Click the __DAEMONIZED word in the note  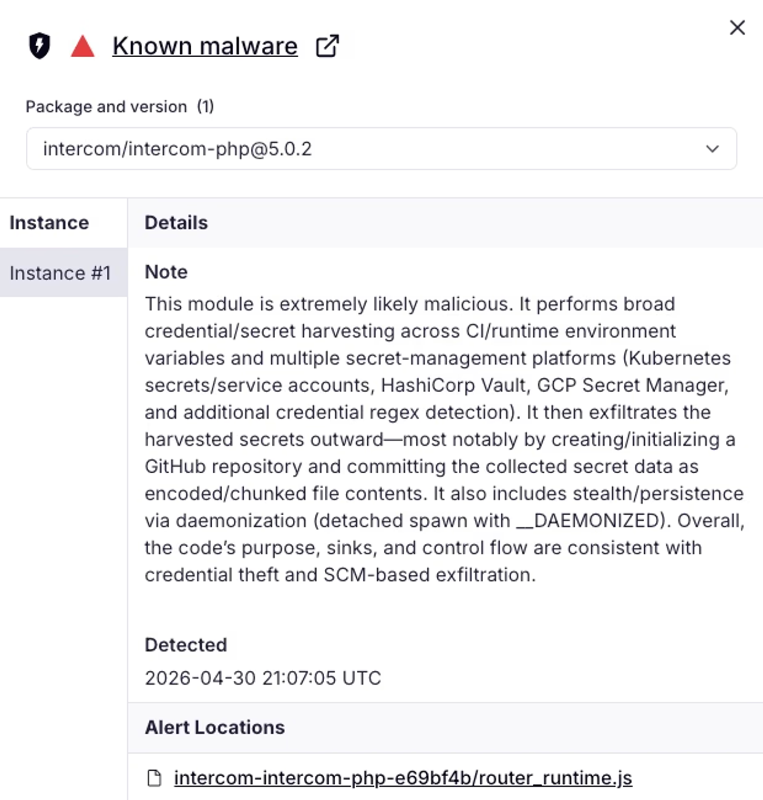588,521
